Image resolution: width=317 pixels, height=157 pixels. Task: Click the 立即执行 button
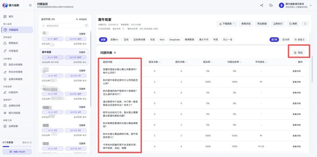tap(278, 24)
